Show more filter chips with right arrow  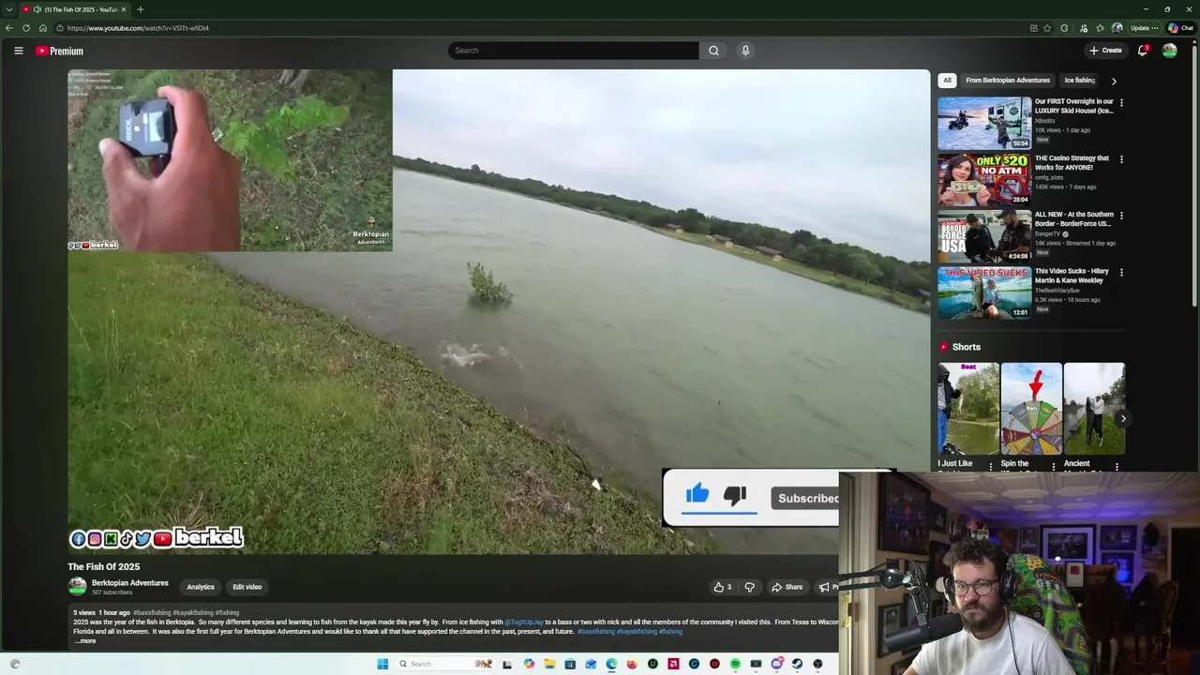tap(1114, 81)
